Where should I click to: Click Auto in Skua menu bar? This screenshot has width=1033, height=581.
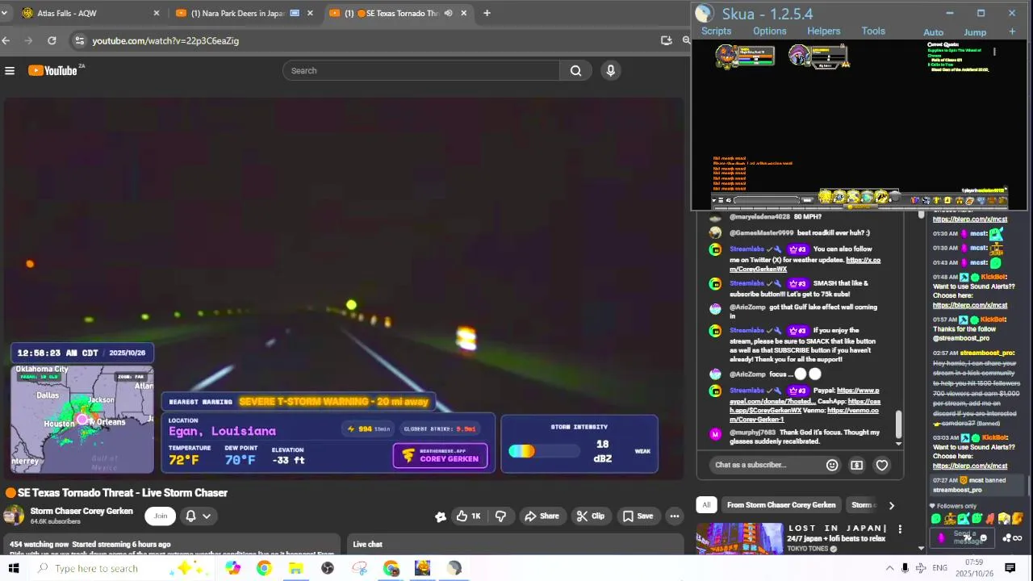[933, 32]
